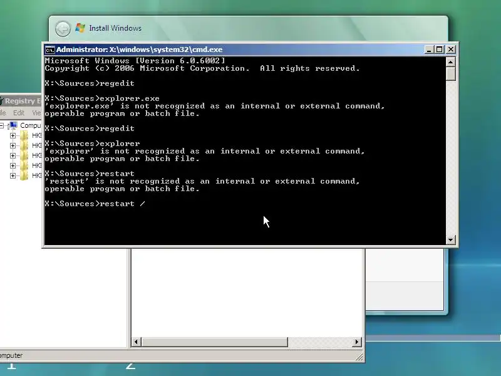This screenshot has width=501, height=376.
Task: Expand the fifth HK registry hive
Action: click(x=13, y=175)
